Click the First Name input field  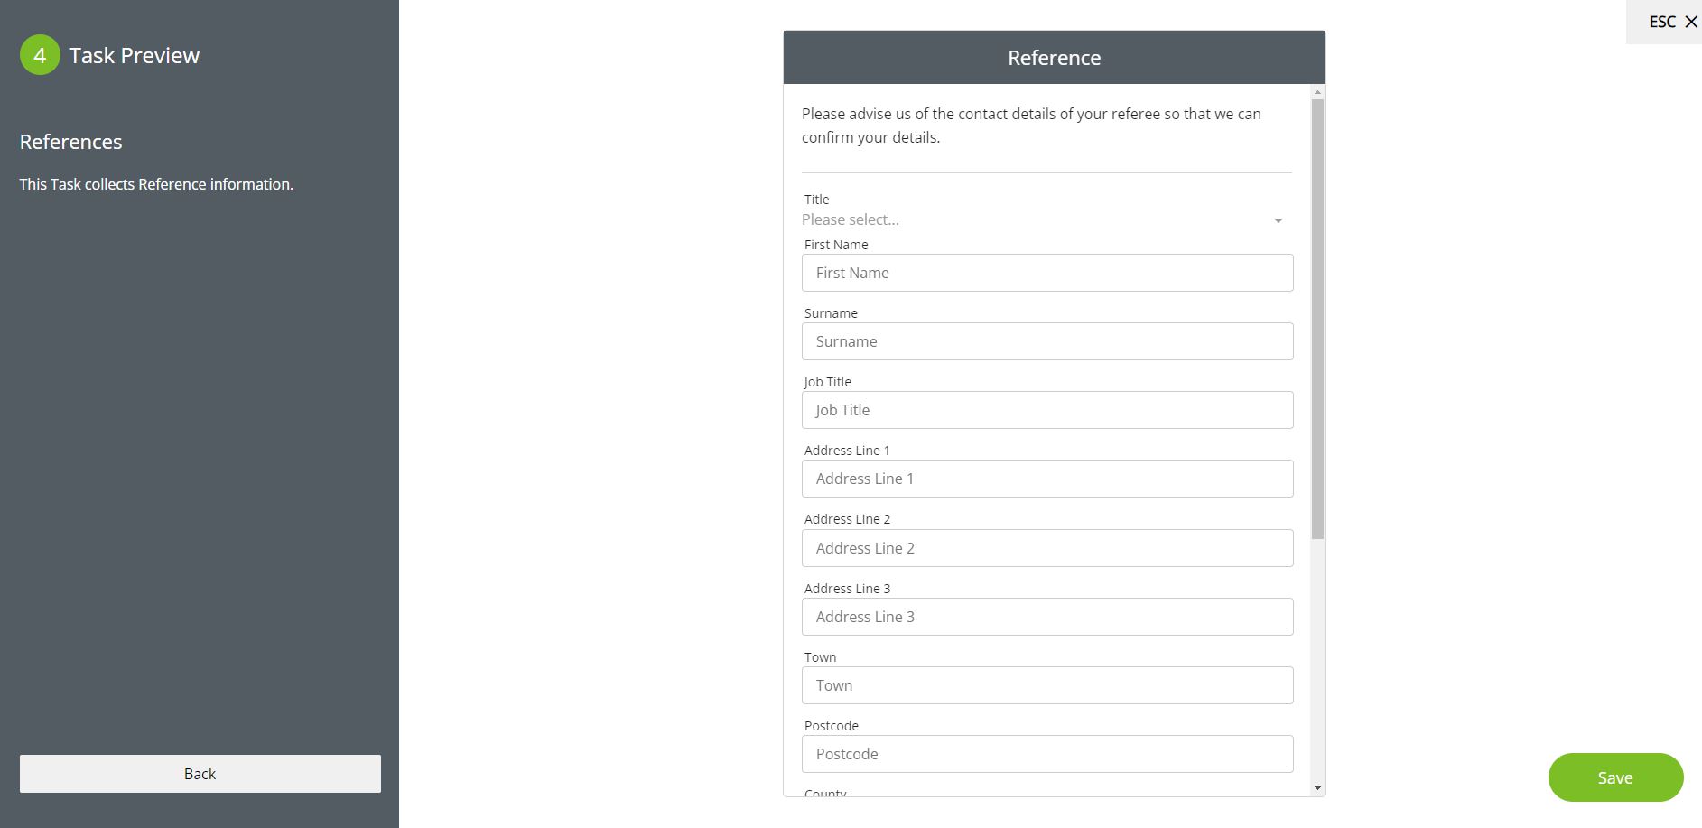click(1046, 273)
